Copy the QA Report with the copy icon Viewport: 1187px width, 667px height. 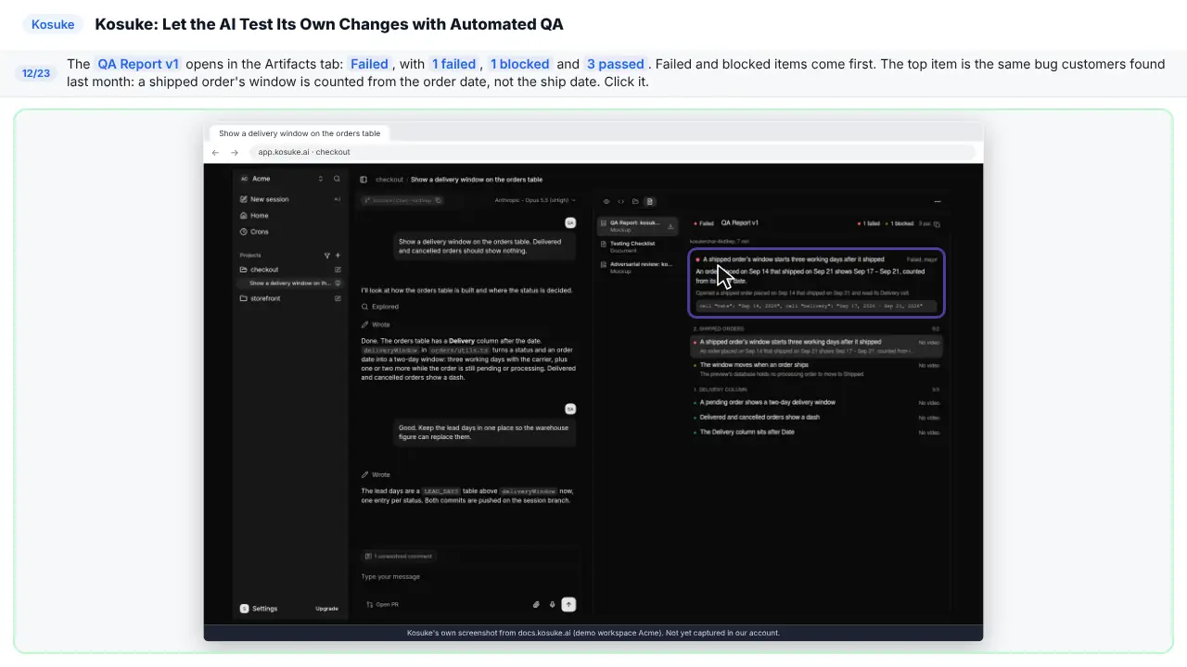tap(938, 224)
